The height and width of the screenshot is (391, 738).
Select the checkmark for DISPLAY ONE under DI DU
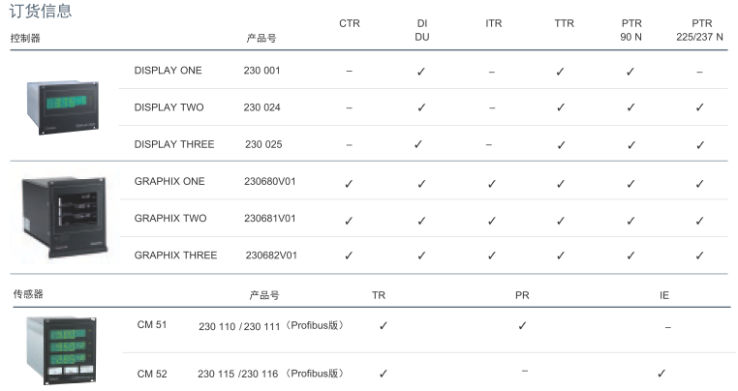tap(421, 72)
